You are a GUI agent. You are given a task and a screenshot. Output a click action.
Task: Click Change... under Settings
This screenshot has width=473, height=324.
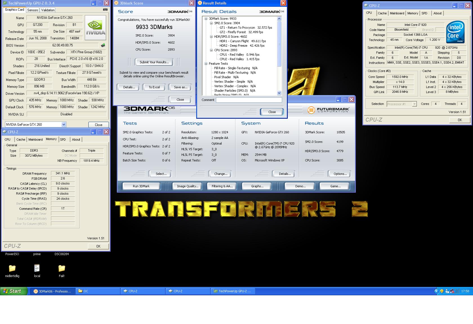(220, 174)
